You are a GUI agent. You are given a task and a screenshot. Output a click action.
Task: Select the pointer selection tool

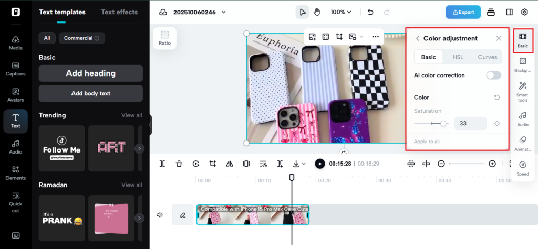tap(302, 12)
